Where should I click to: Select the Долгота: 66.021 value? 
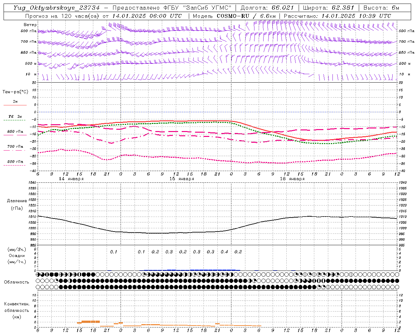[x=267, y=8]
